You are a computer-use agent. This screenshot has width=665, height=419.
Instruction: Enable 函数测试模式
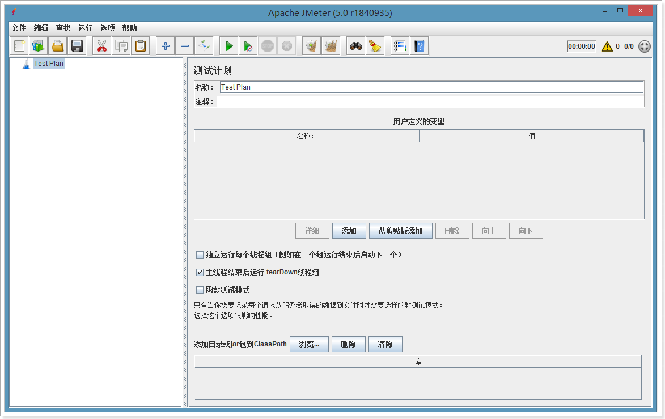pyautogui.click(x=200, y=290)
